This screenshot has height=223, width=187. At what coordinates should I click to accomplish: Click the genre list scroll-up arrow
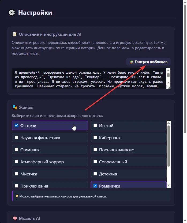169,123
